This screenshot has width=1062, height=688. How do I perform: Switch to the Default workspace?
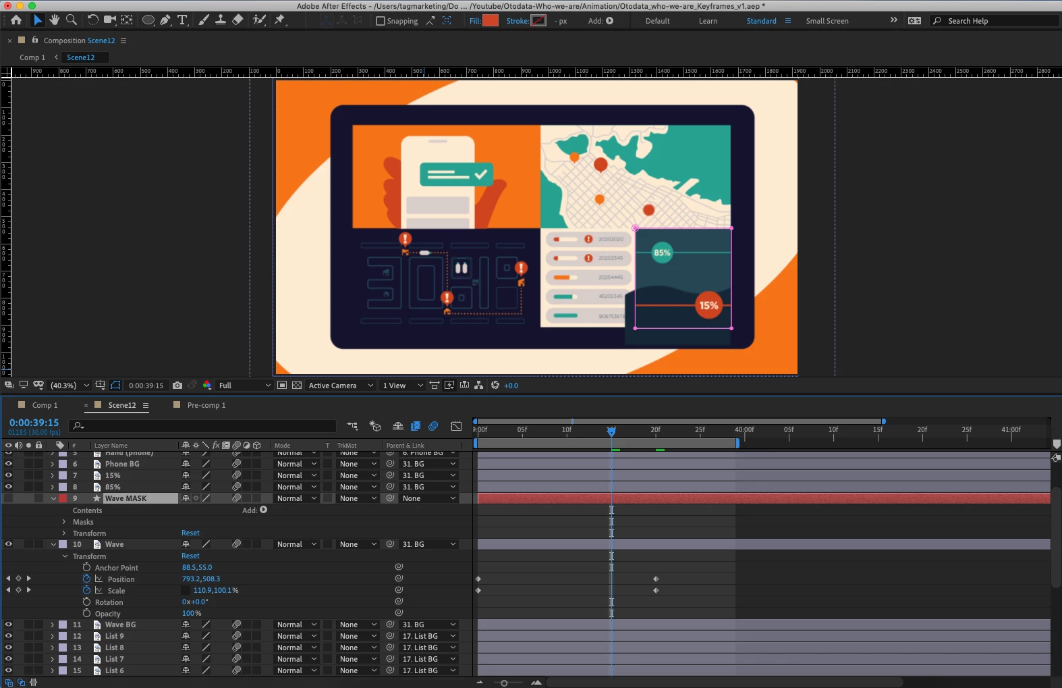(658, 21)
